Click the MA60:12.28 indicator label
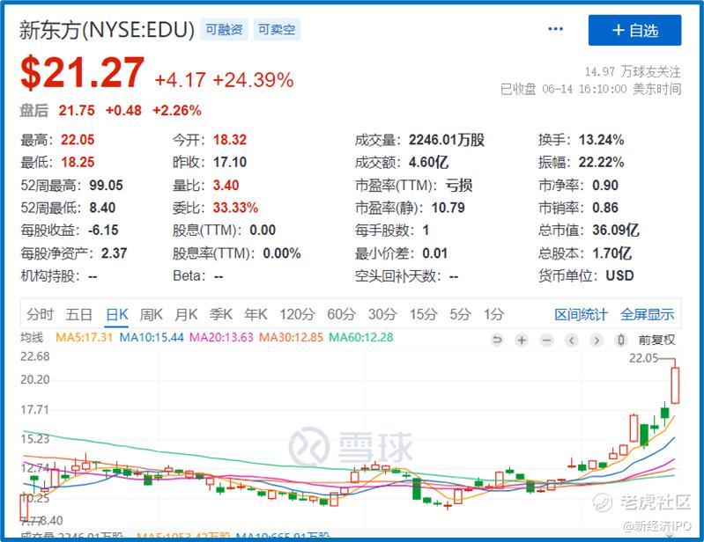This screenshot has width=704, height=542. click(x=361, y=337)
